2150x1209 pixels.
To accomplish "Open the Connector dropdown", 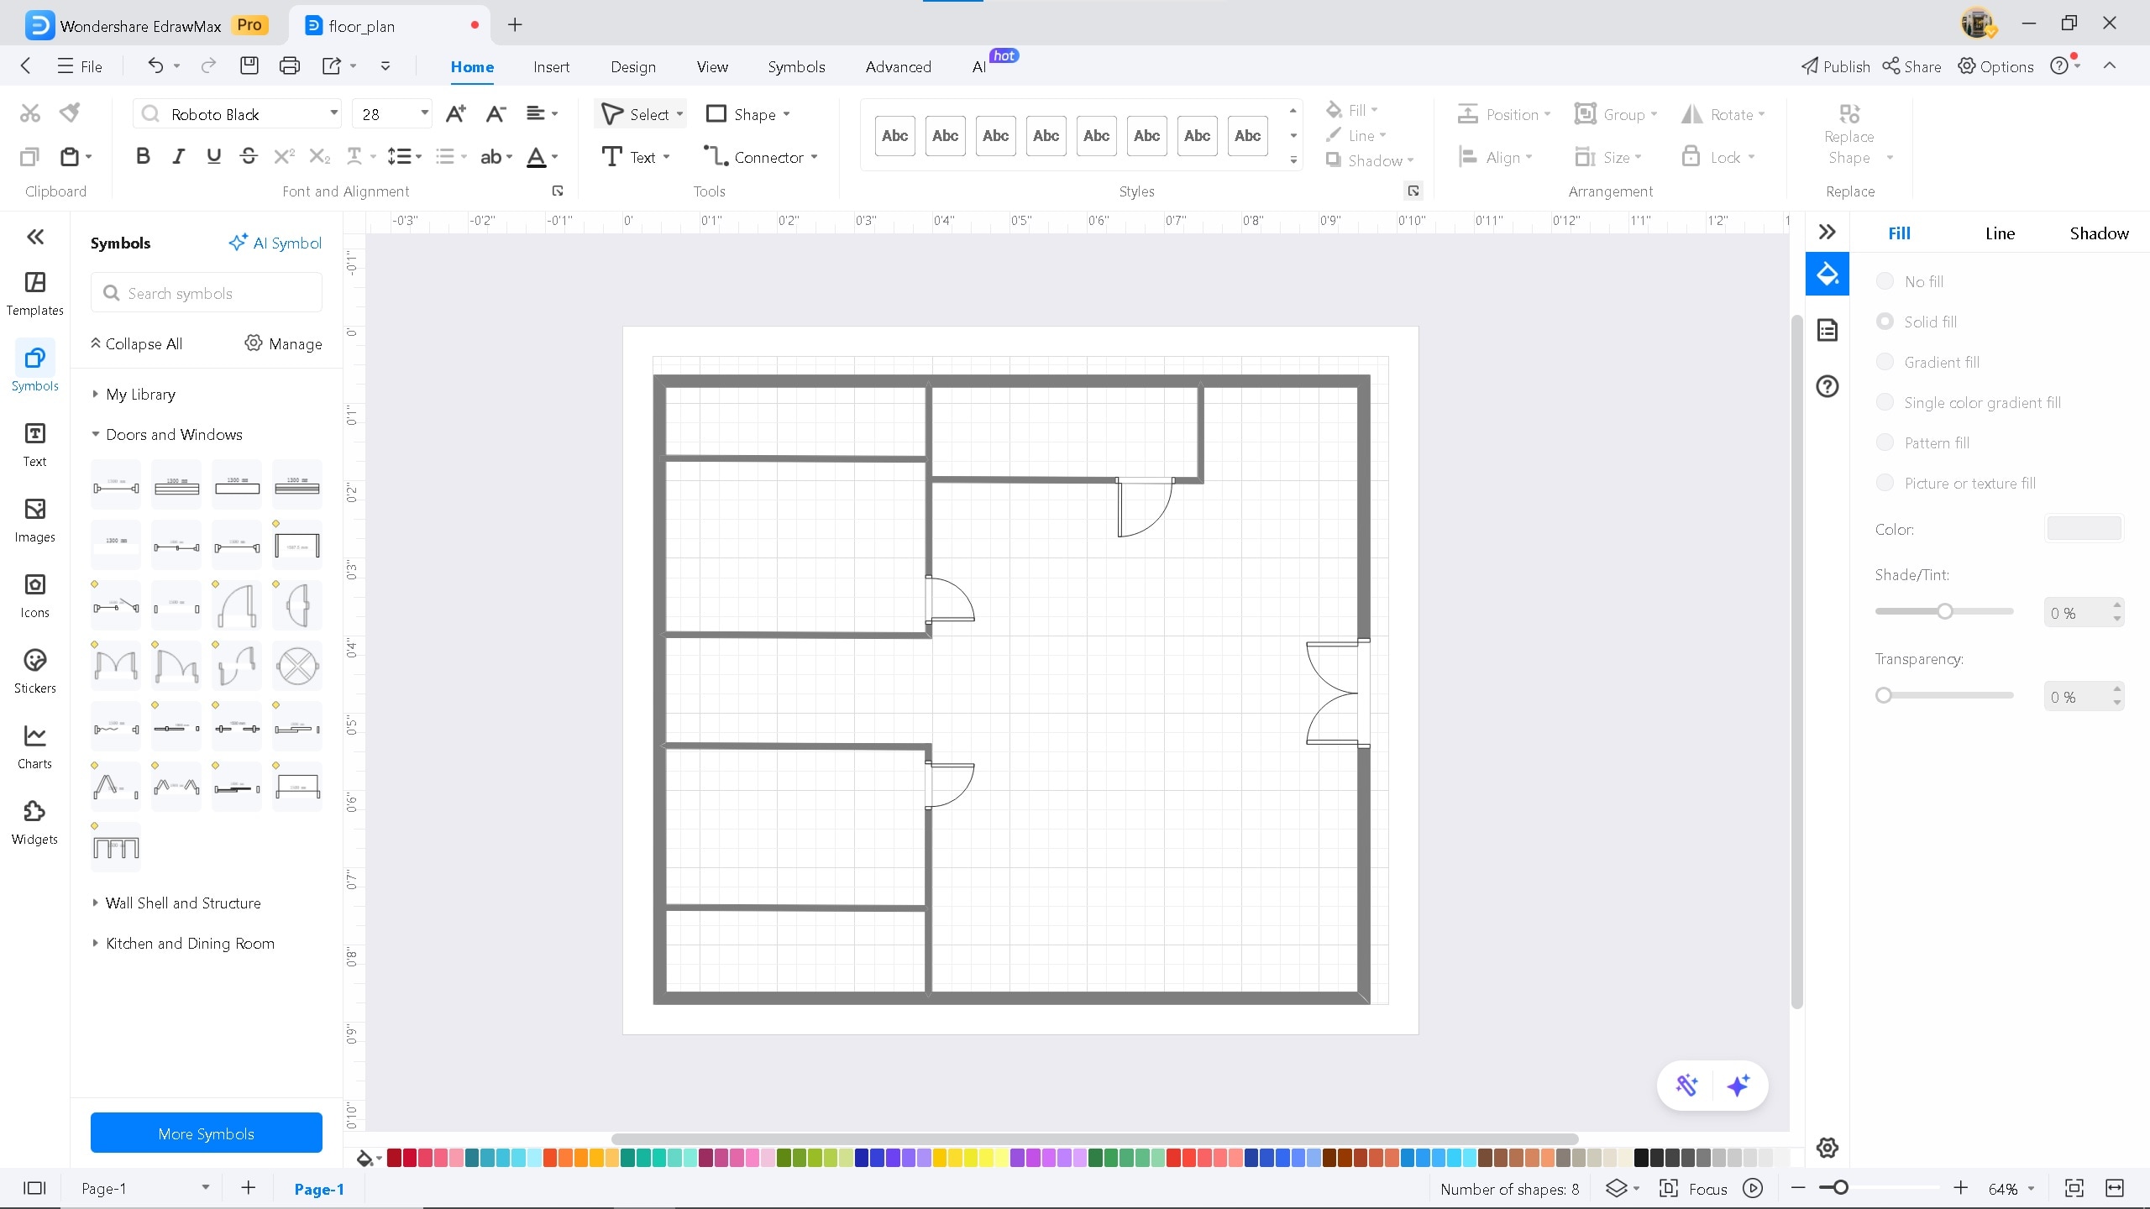I will pyautogui.click(x=814, y=157).
